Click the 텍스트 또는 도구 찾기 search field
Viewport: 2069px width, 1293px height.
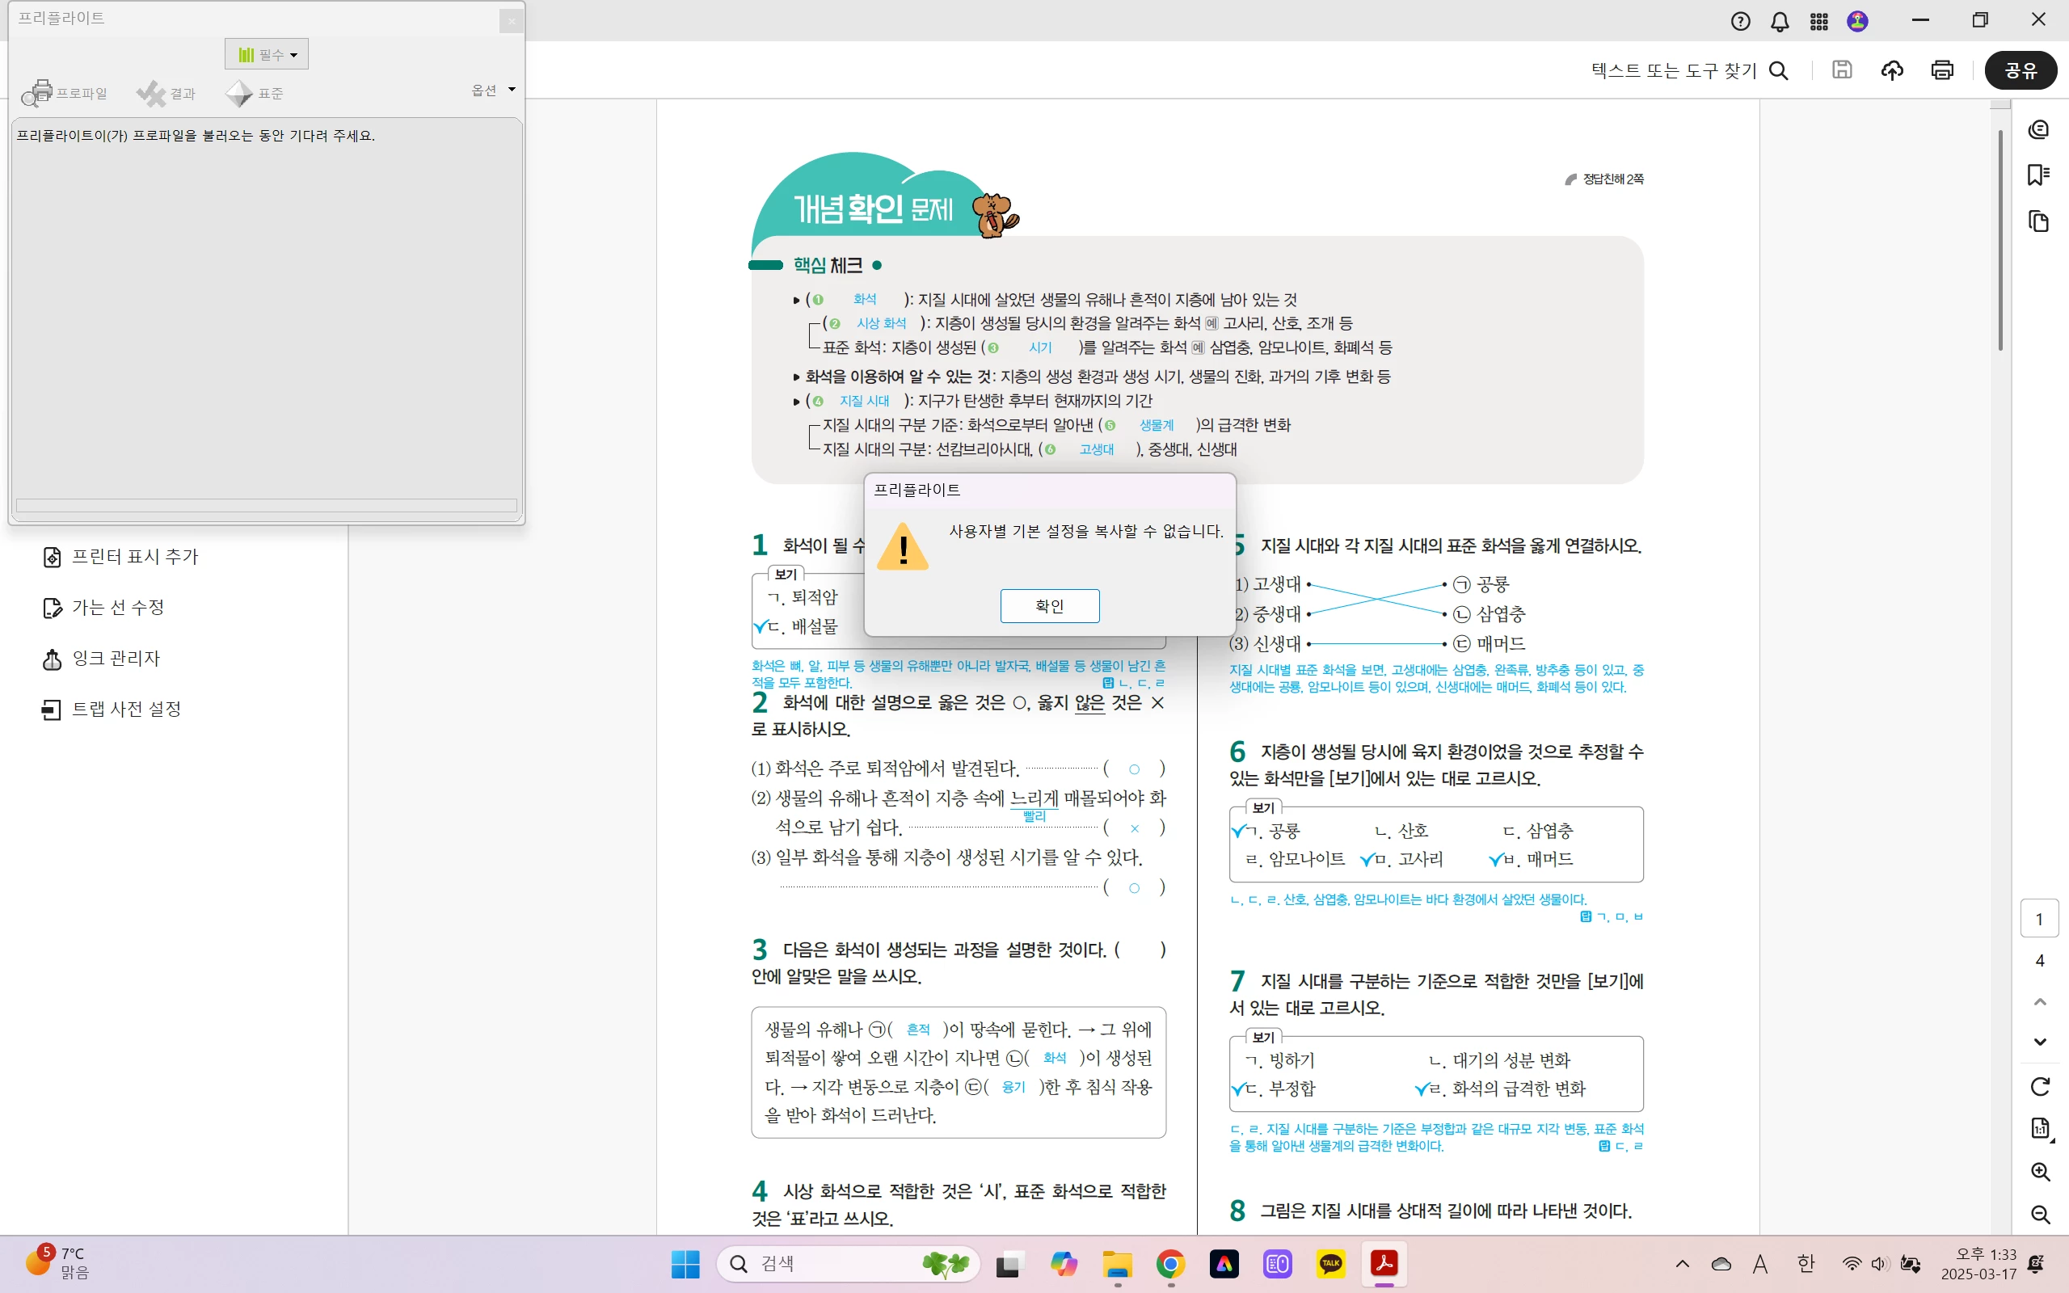pos(1672,70)
